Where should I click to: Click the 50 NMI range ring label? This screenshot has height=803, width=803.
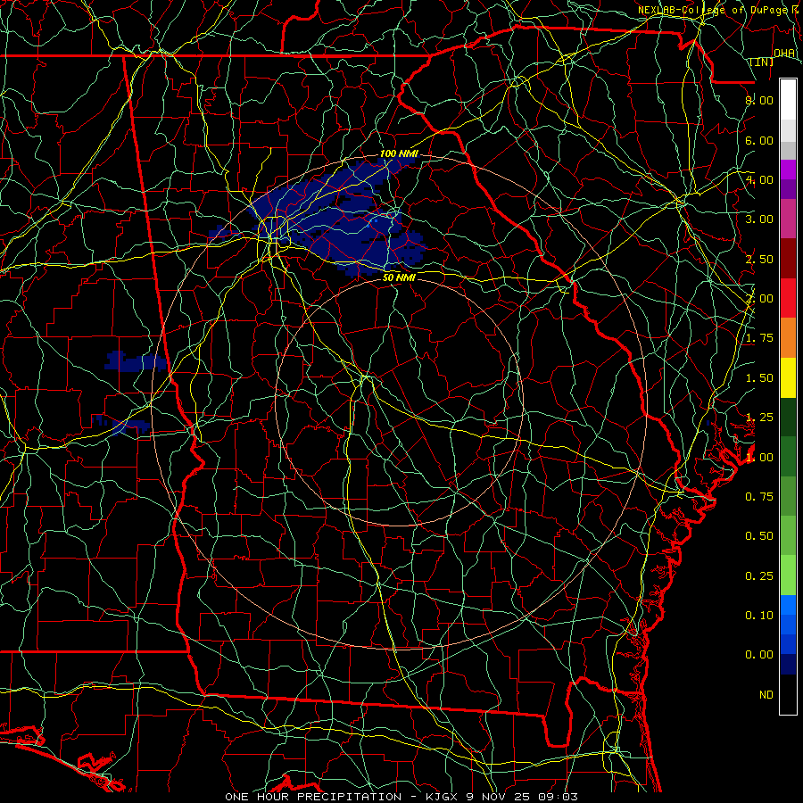[x=399, y=277]
